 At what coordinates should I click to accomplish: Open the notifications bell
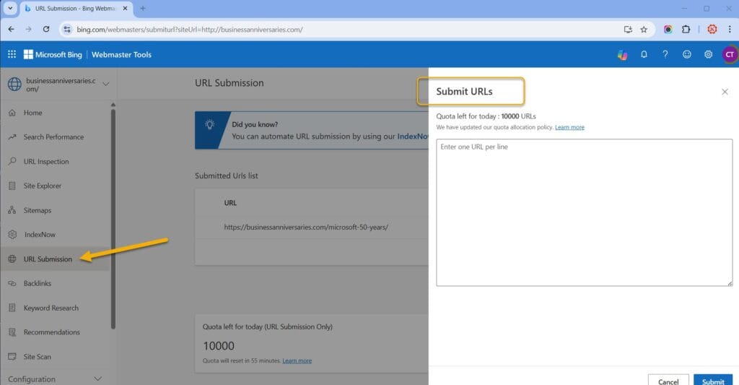click(x=644, y=54)
